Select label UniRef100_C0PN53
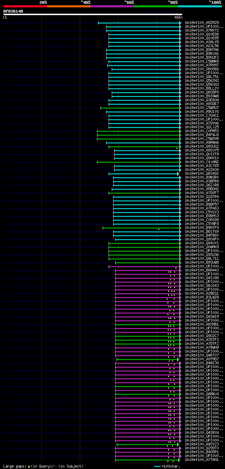This screenshot has height=469, width=225. point(202,131)
